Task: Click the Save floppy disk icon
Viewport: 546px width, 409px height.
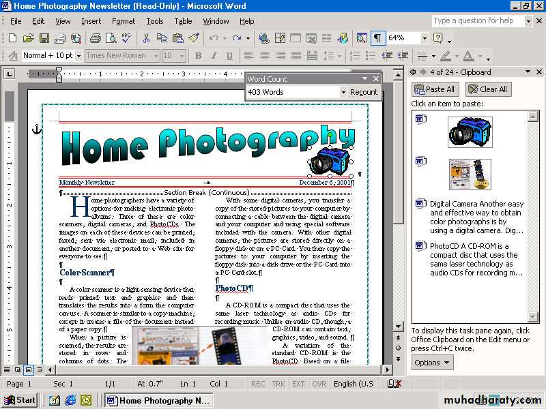Action: coord(44,38)
